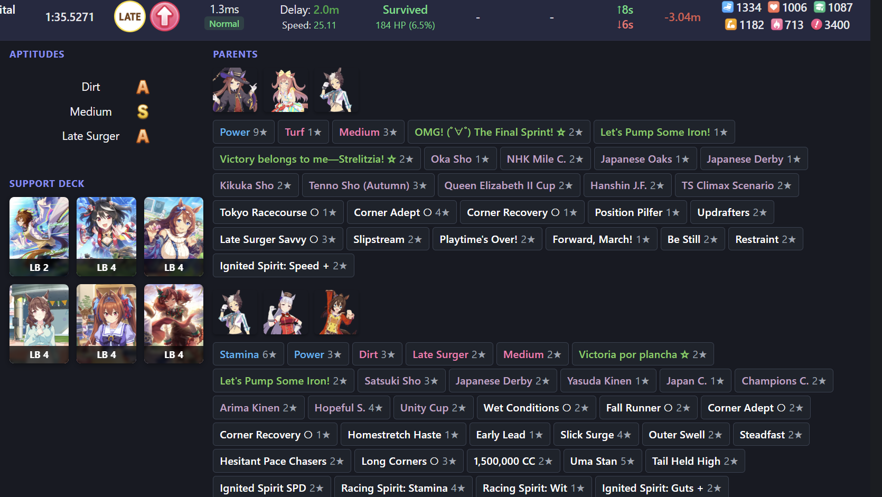Click the Wet Conditions ○ 2★ tag

pos(537,408)
